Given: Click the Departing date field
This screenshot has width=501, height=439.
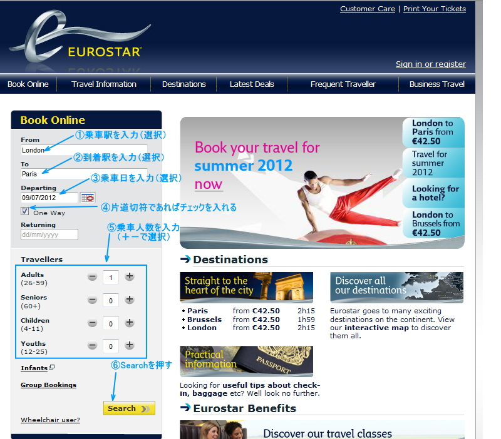Looking at the screenshot, I should click(49, 198).
